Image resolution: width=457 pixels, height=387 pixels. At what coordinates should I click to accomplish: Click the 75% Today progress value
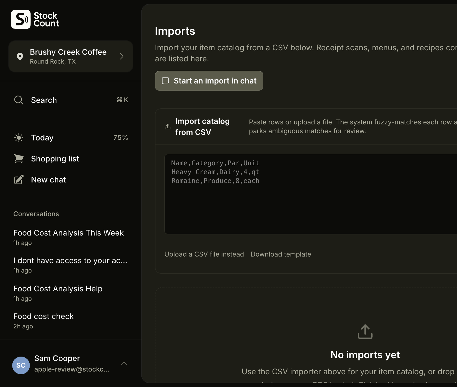pyautogui.click(x=121, y=138)
